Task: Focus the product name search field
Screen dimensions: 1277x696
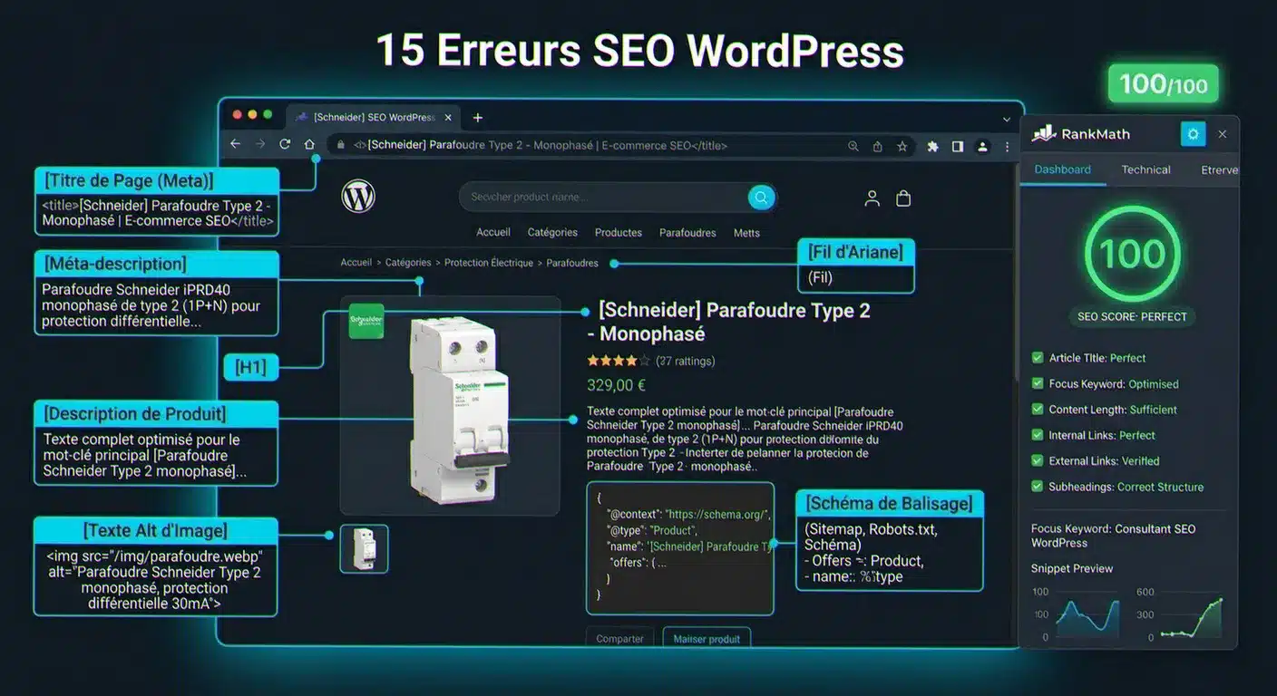Action: [618, 198]
